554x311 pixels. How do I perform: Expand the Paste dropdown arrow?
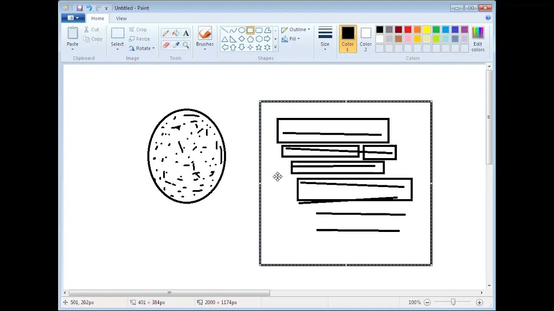point(72,49)
